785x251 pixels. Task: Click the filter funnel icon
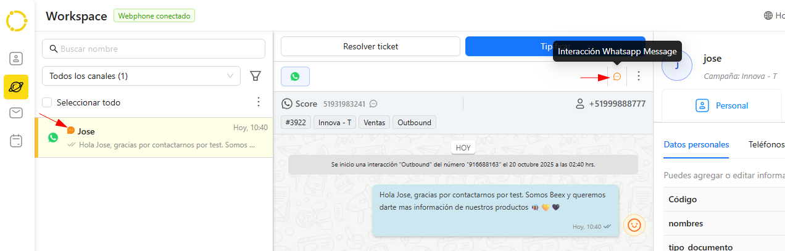255,76
